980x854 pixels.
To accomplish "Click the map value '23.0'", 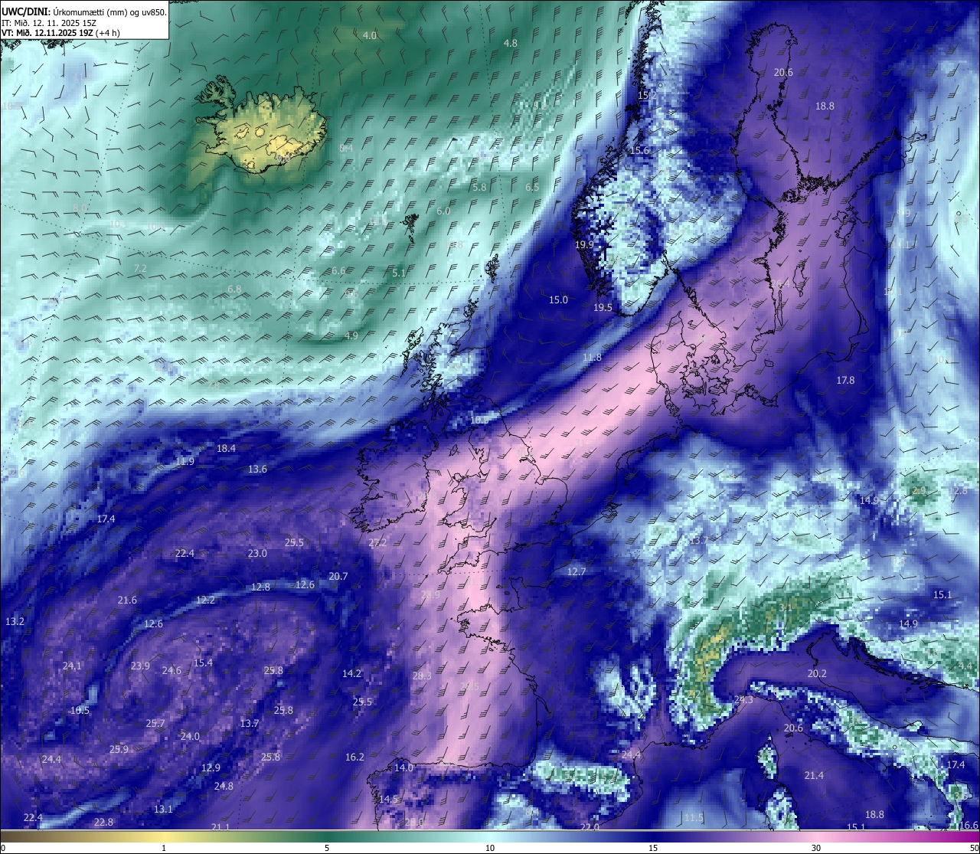I will coord(257,554).
